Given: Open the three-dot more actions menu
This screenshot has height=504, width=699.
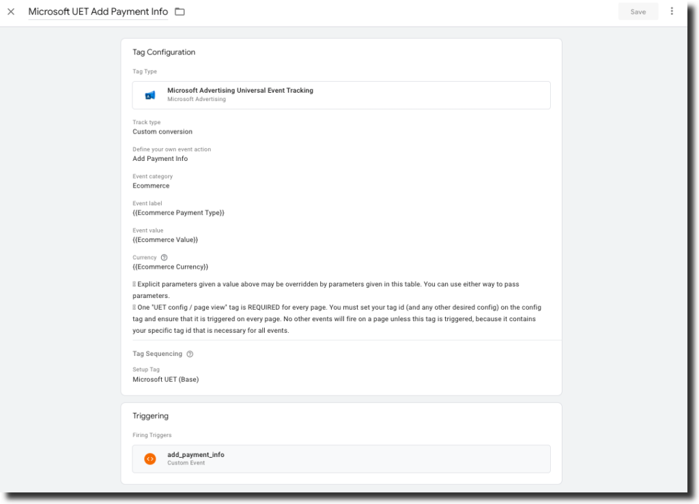Looking at the screenshot, I should pyautogui.click(x=672, y=12).
